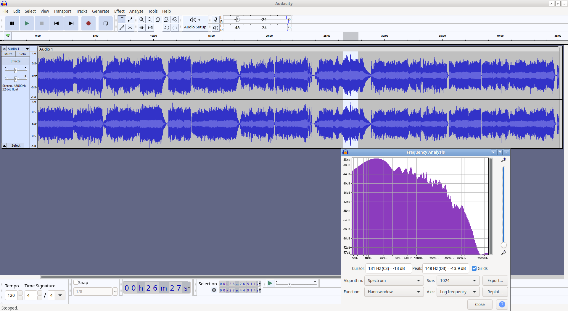The width and height of the screenshot is (568, 311).
Task: Skip to end of project
Action: 71,23
